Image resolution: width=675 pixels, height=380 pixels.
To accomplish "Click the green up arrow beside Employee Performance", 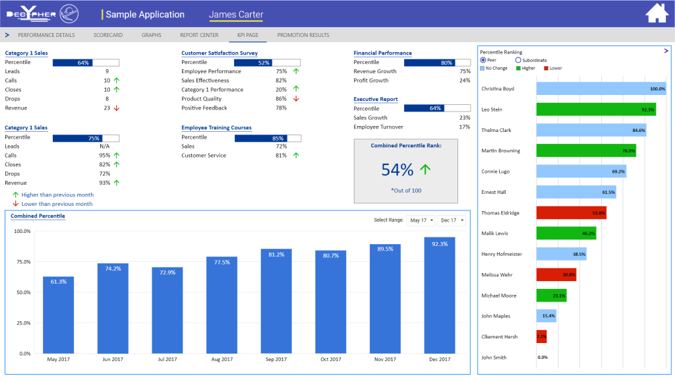I will coord(296,71).
